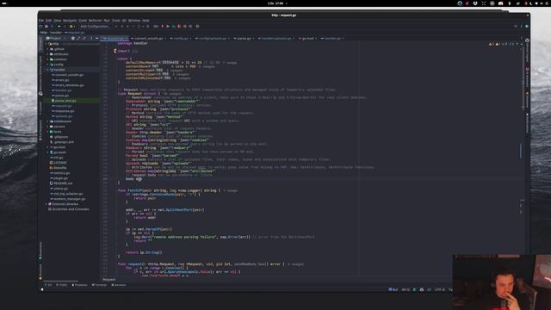
Task: Expand the config folder
Action: pyautogui.click(x=48, y=65)
